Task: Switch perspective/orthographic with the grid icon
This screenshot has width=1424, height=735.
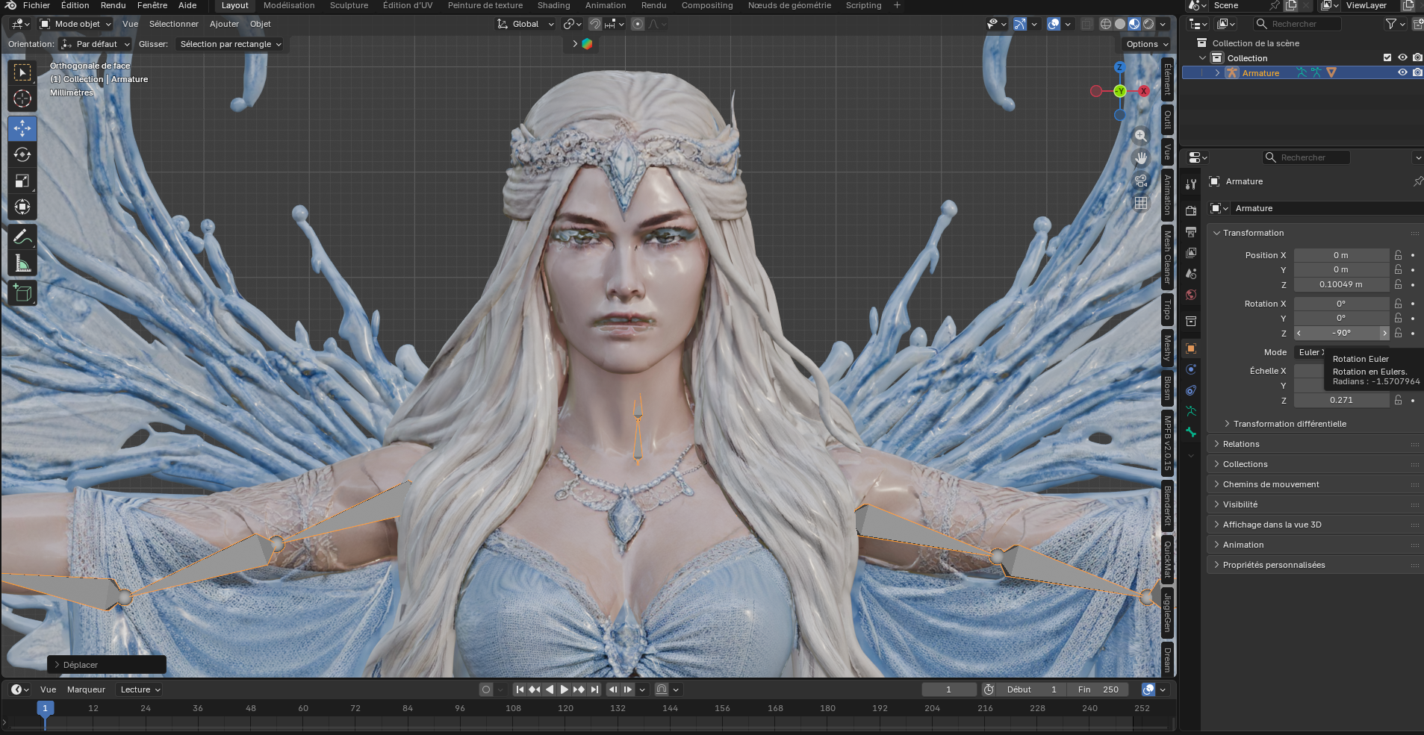Action: coord(1141,203)
